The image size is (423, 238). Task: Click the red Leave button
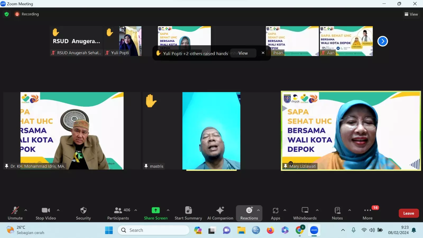pos(409,213)
